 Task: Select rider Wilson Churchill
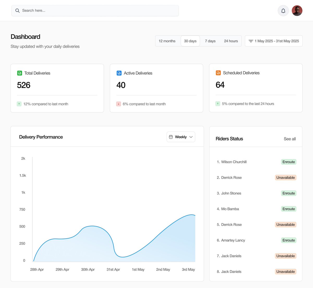point(232,162)
